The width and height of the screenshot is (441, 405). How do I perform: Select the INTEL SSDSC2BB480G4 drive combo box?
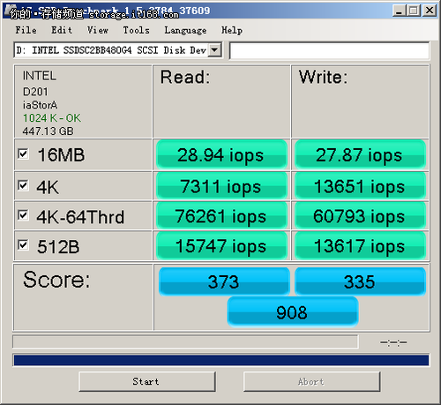pyautogui.click(x=117, y=50)
